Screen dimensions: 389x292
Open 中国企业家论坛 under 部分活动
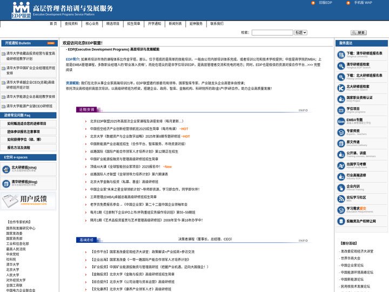[352, 265]
